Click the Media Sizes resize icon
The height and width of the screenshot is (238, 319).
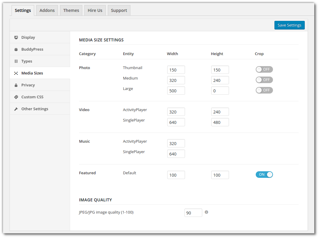pyautogui.click(x=16, y=73)
